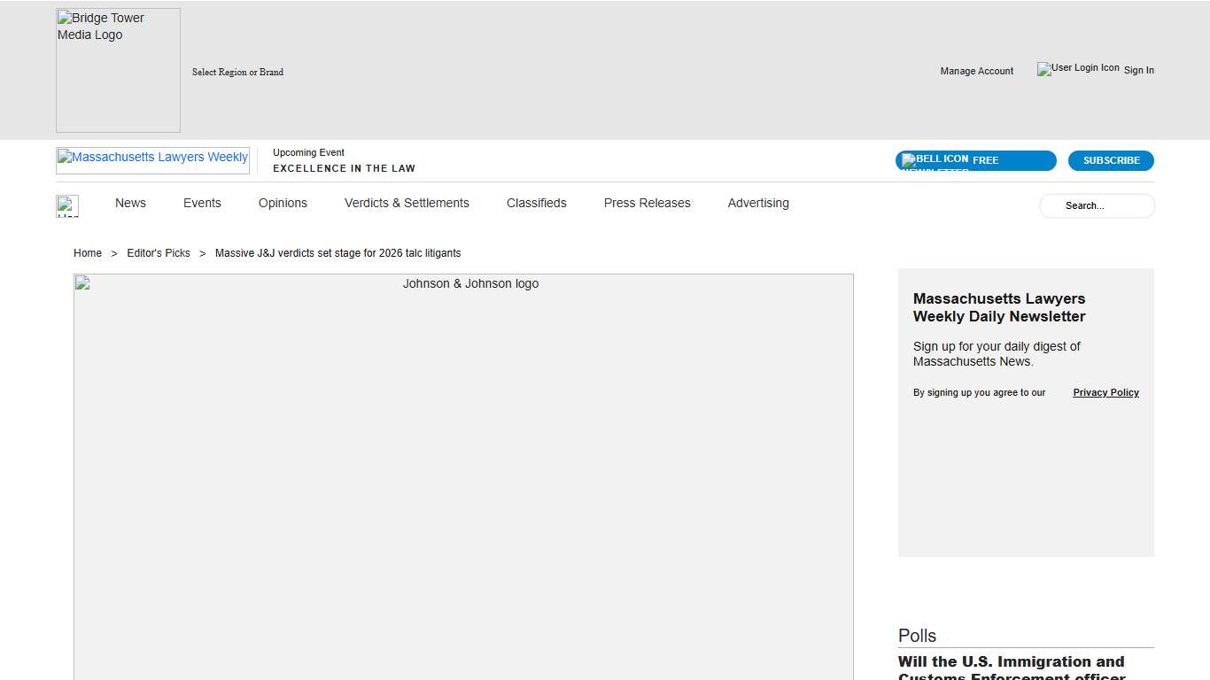Open the Johnson & Johnson logo image

pyautogui.click(x=463, y=476)
